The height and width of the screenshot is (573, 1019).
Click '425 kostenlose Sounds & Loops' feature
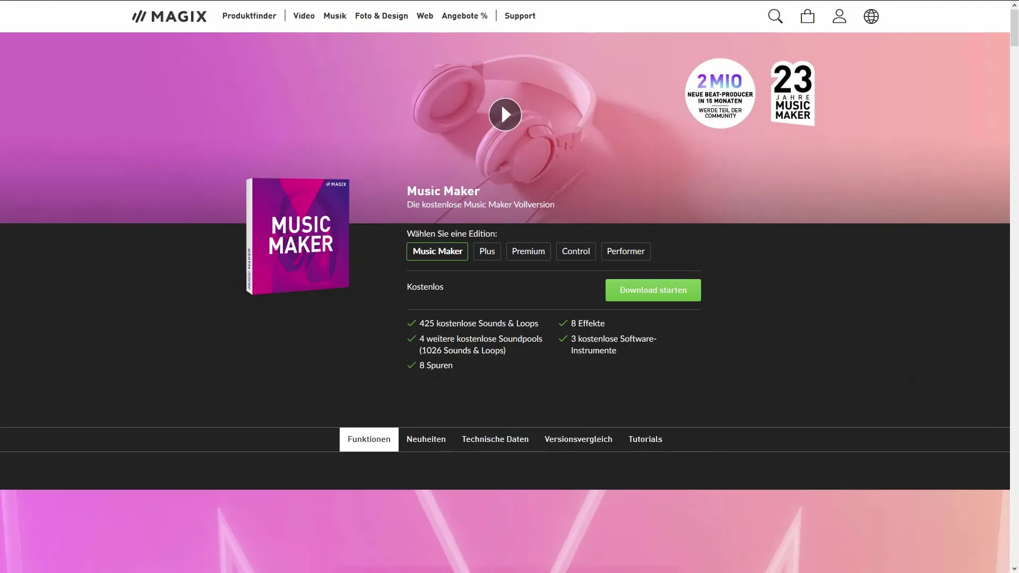[x=478, y=324]
